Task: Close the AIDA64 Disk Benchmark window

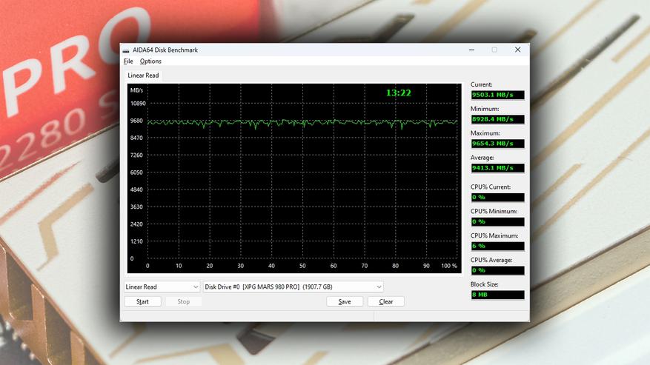Action: click(517, 50)
